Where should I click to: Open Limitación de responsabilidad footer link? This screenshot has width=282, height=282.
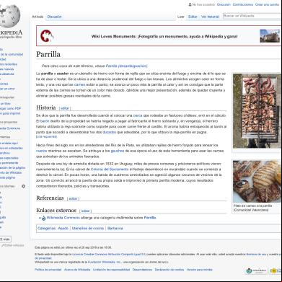point(111,270)
